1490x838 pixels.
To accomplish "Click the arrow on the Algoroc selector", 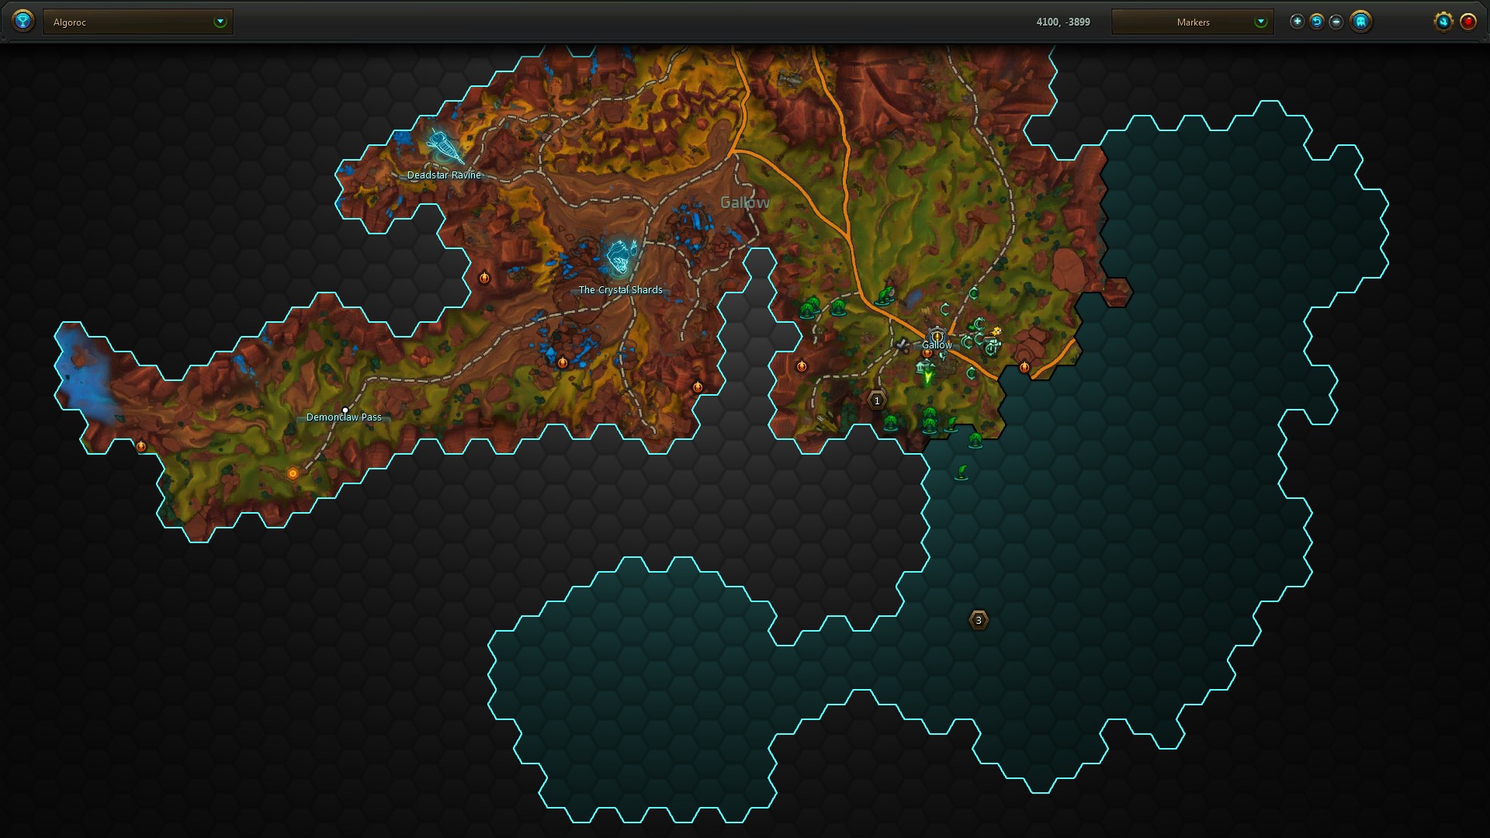I will click(220, 22).
